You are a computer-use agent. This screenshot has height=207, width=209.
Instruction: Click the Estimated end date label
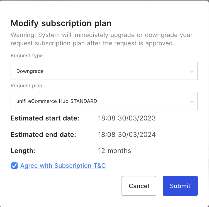(43, 135)
